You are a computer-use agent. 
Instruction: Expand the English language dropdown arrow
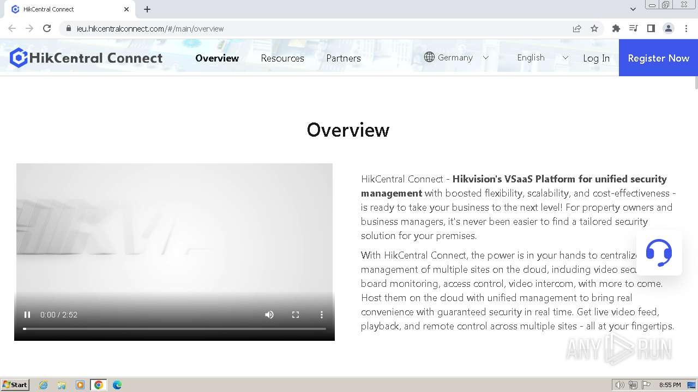[565, 58]
